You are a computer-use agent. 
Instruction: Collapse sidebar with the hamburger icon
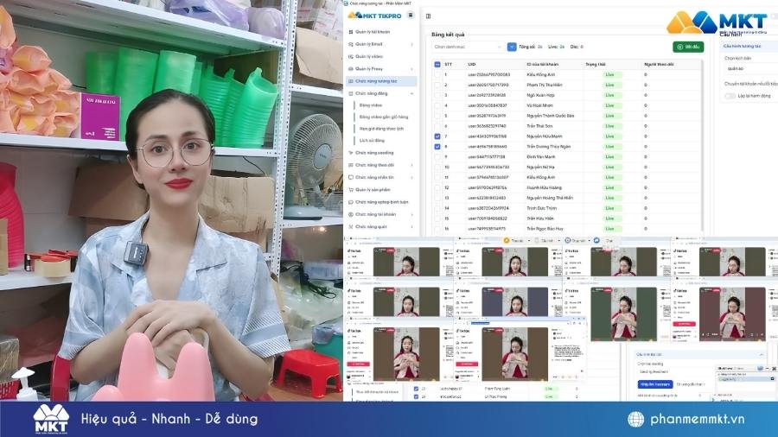(x=411, y=16)
